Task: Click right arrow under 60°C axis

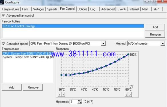Action: point(130,94)
